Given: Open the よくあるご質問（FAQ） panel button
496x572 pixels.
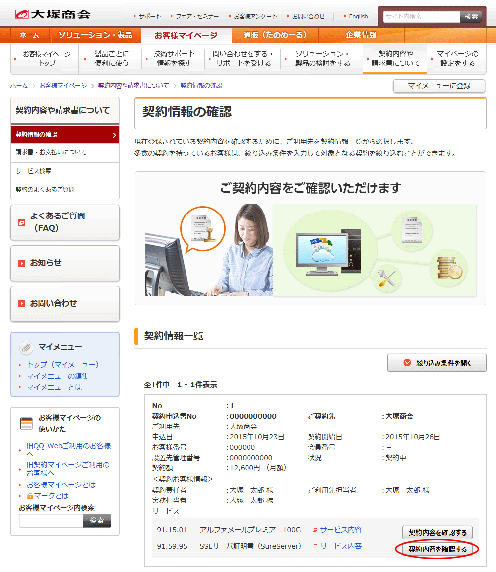Looking at the screenshot, I should [65, 222].
